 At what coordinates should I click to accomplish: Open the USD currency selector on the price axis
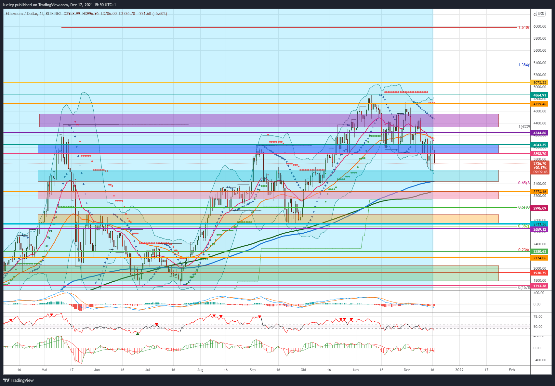541,14
